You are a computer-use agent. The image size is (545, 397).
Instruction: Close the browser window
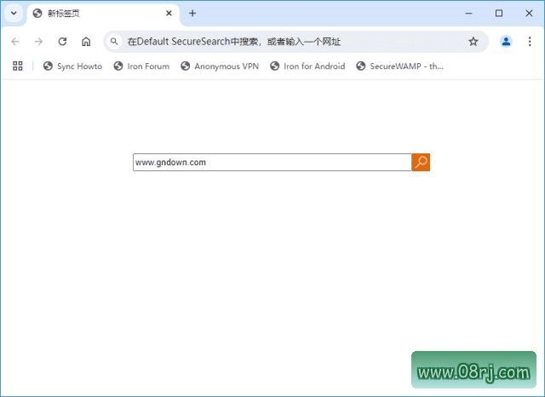(x=529, y=14)
